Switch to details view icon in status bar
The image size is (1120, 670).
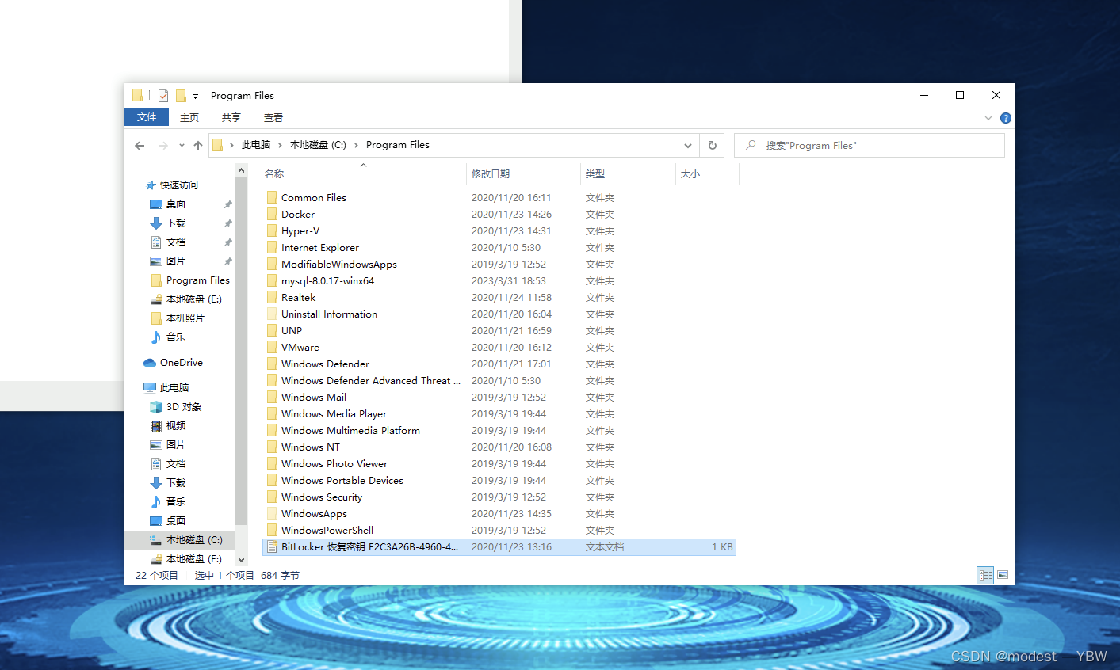tap(985, 575)
